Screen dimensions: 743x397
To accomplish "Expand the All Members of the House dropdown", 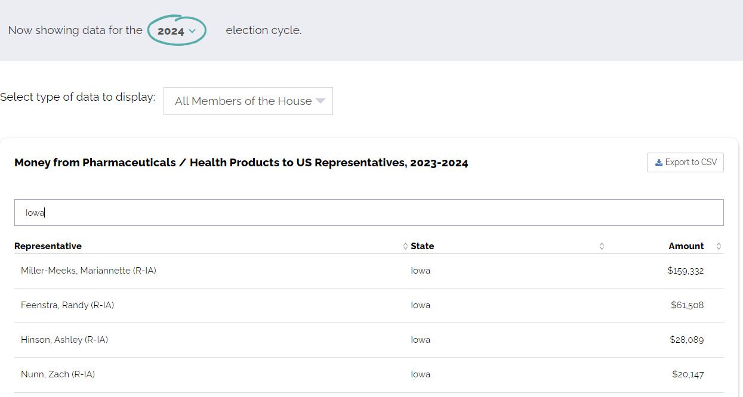I will pos(248,101).
